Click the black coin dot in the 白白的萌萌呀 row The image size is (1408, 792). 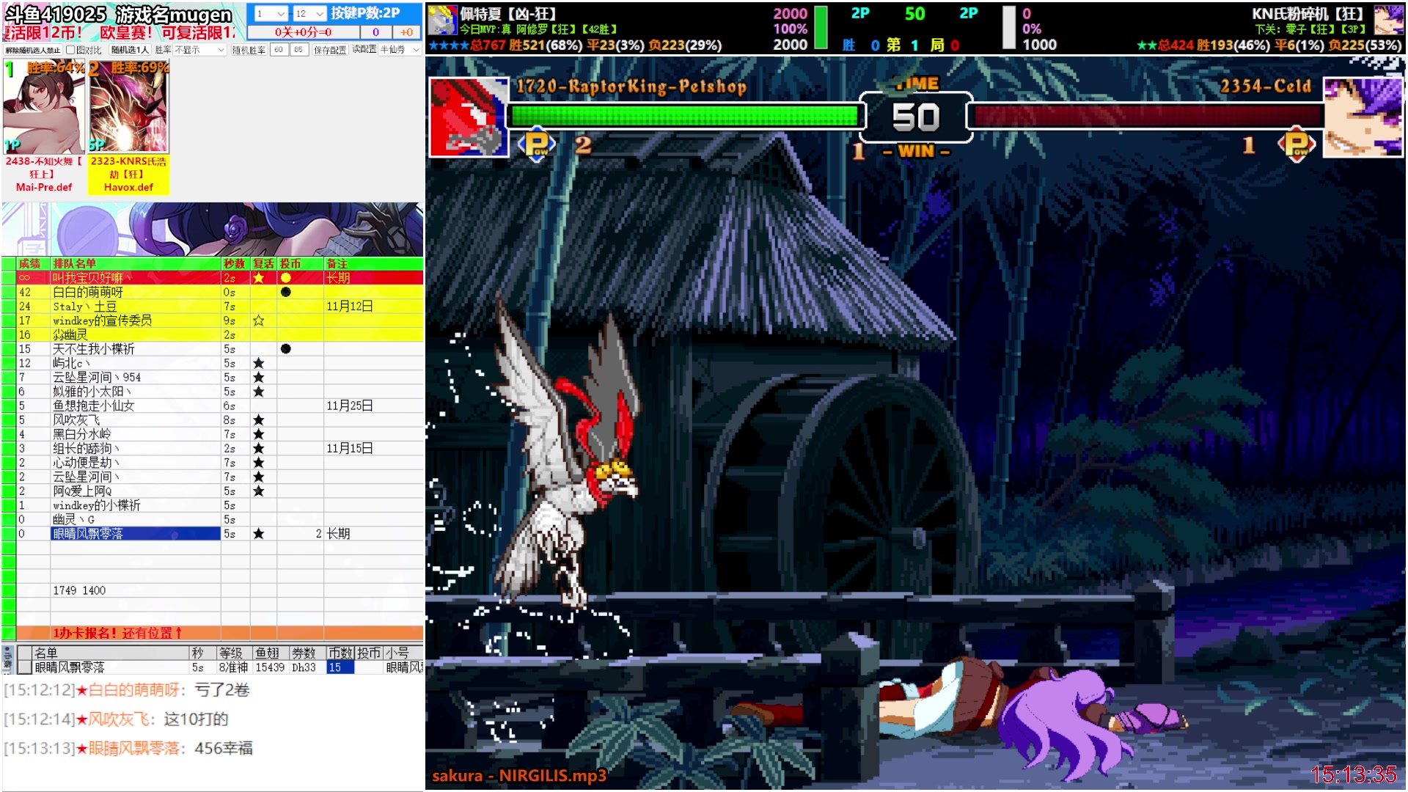[286, 292]
